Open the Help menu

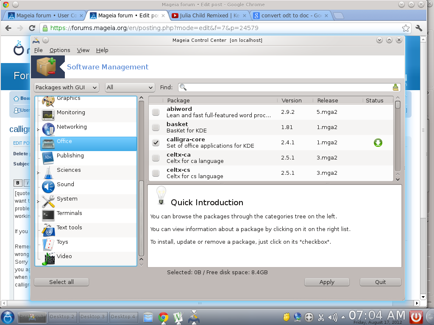click(102, 50)
